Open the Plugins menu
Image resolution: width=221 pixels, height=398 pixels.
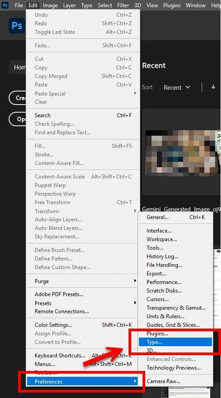(172, 5)
